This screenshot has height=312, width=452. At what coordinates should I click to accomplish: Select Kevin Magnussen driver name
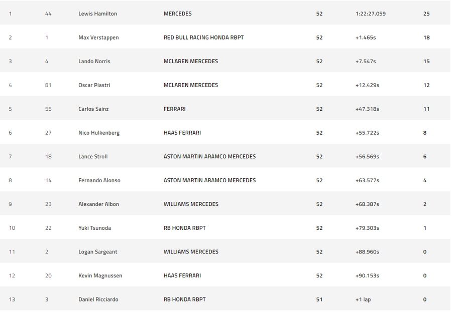100,276
